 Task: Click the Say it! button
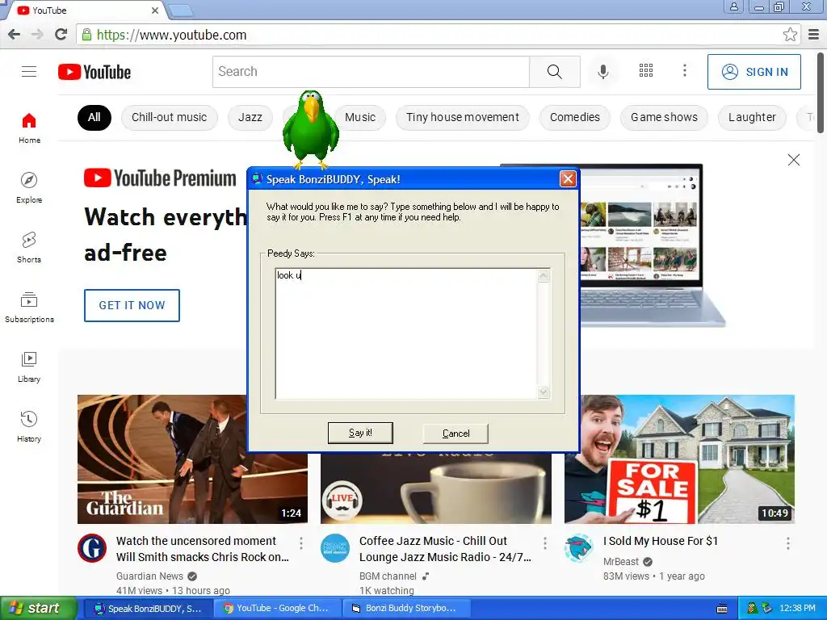360,433
